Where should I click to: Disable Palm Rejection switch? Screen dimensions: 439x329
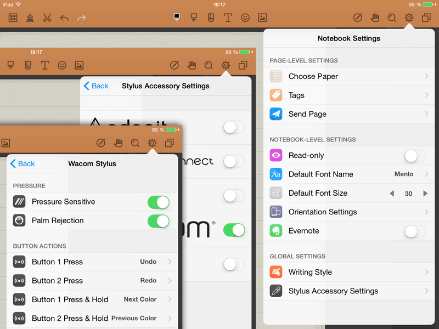click(x=158, y=221)
